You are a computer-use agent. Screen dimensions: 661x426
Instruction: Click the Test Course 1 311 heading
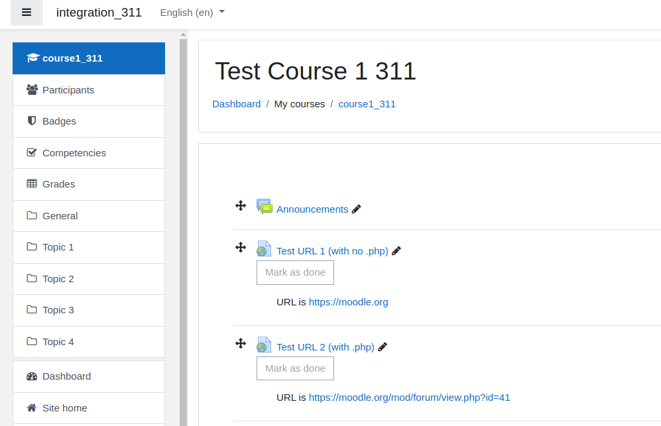316,71
